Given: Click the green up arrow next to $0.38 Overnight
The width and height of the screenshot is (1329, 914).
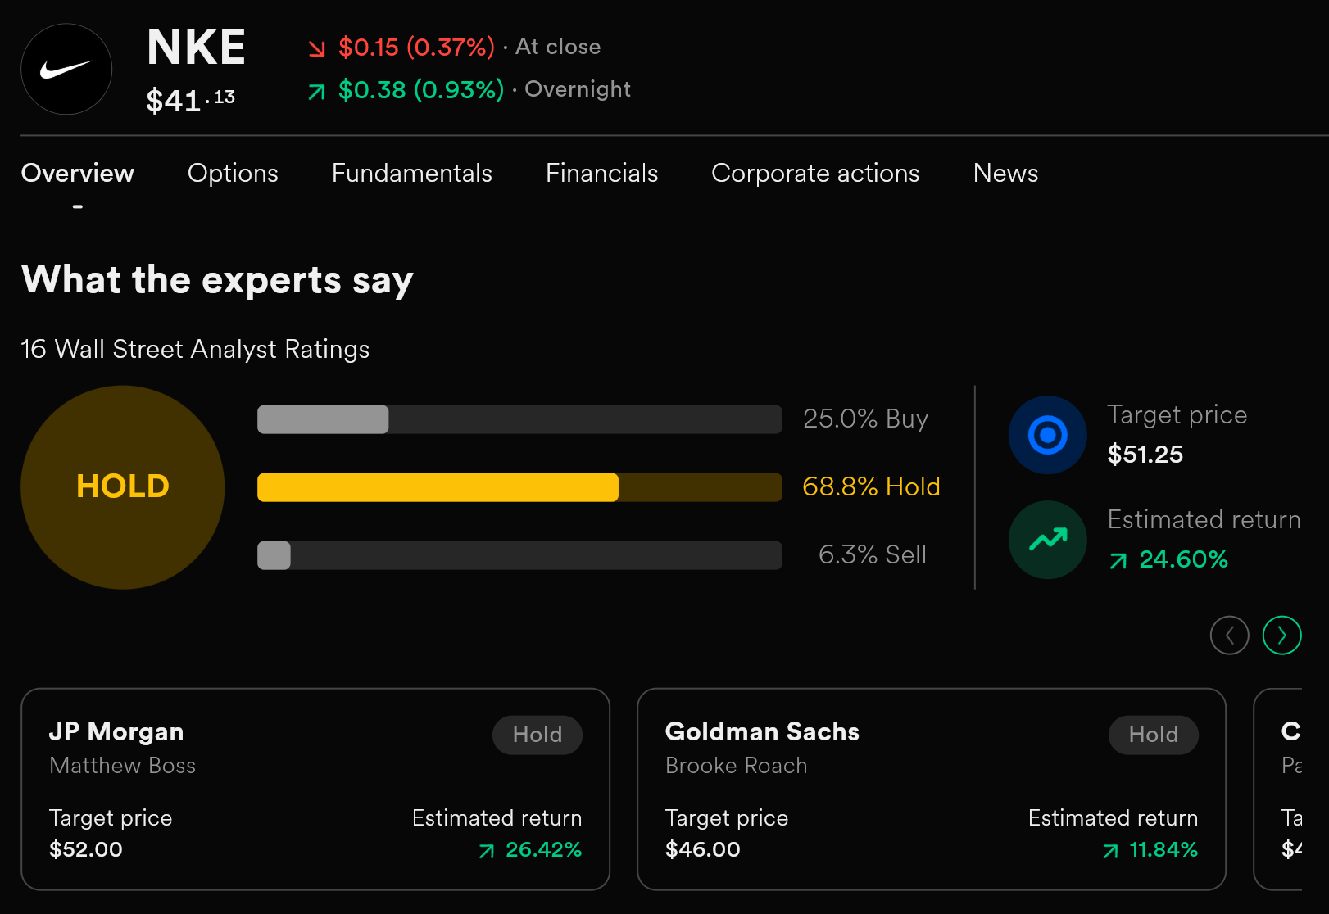Looking at the screenshot, I should 317,92.
